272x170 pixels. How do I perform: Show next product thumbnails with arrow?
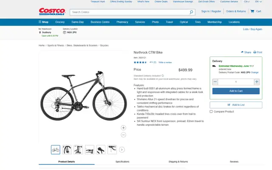[122, 150]
